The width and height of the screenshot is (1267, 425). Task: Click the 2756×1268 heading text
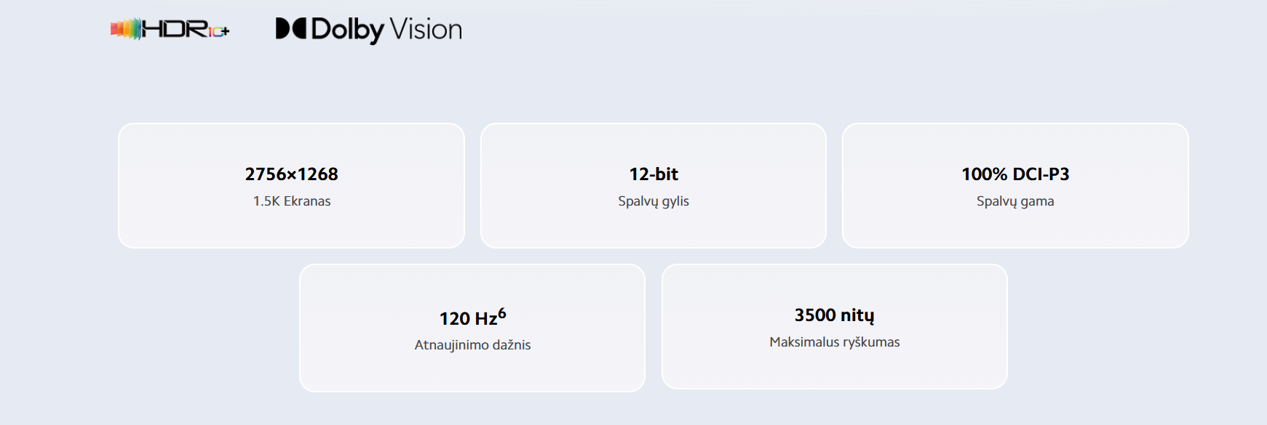pos(292,174)
